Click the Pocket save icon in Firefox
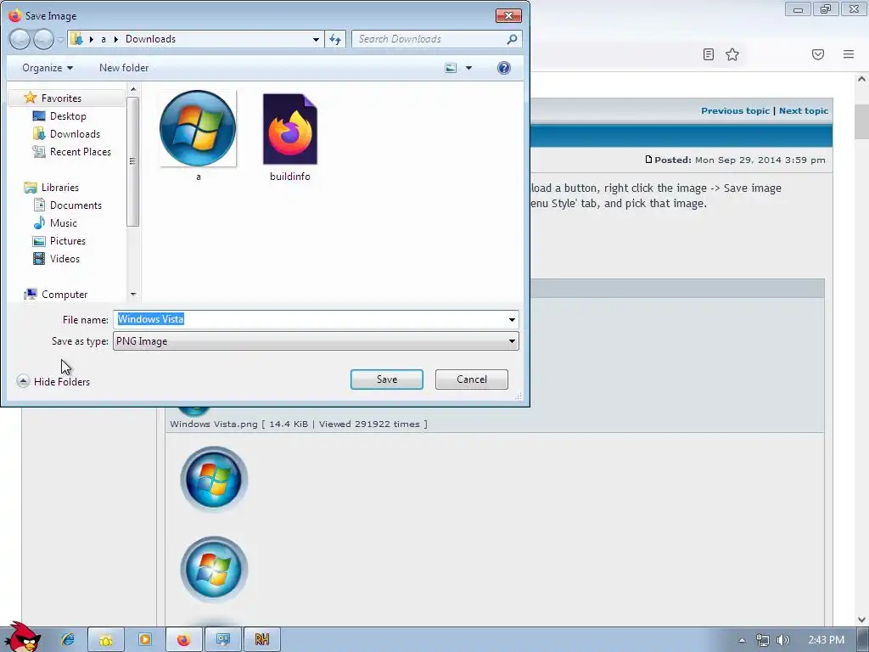Screen dimensions: 869x652 pyautogui.click(x=818, y=54)
